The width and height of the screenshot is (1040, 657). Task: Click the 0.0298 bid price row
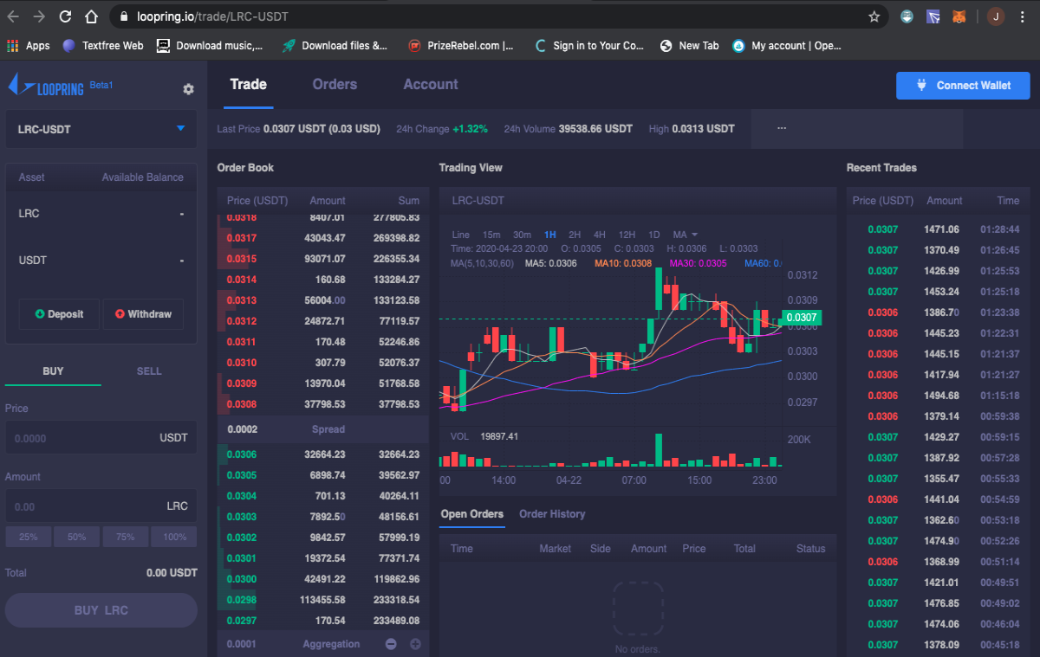pos(322,600)
